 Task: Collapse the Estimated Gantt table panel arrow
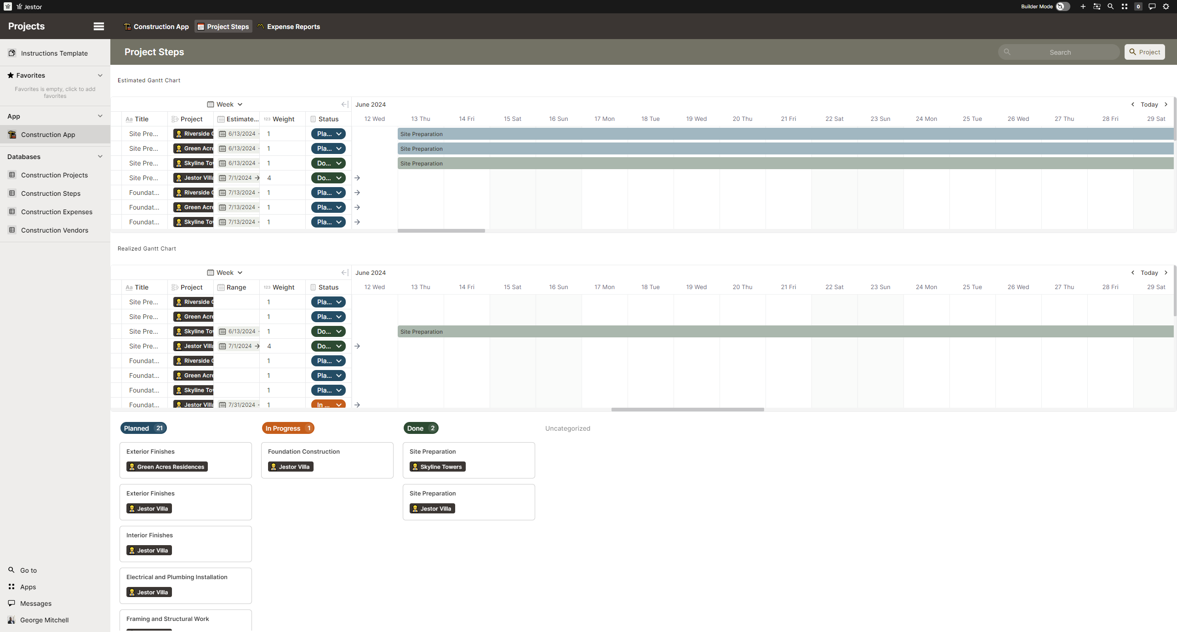pyautogui.click(x=344, y=104)
